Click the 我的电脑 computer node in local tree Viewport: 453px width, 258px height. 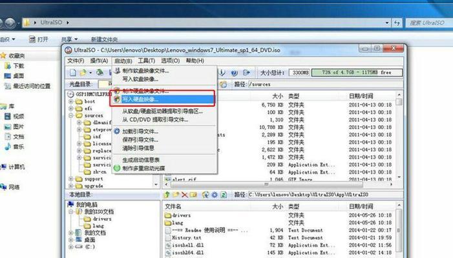83,204
